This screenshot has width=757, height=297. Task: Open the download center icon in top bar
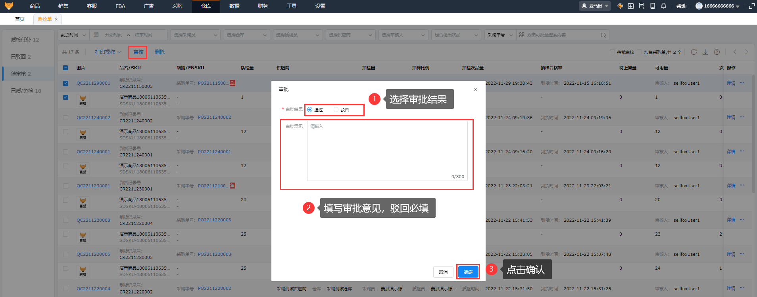pos(631,6)
